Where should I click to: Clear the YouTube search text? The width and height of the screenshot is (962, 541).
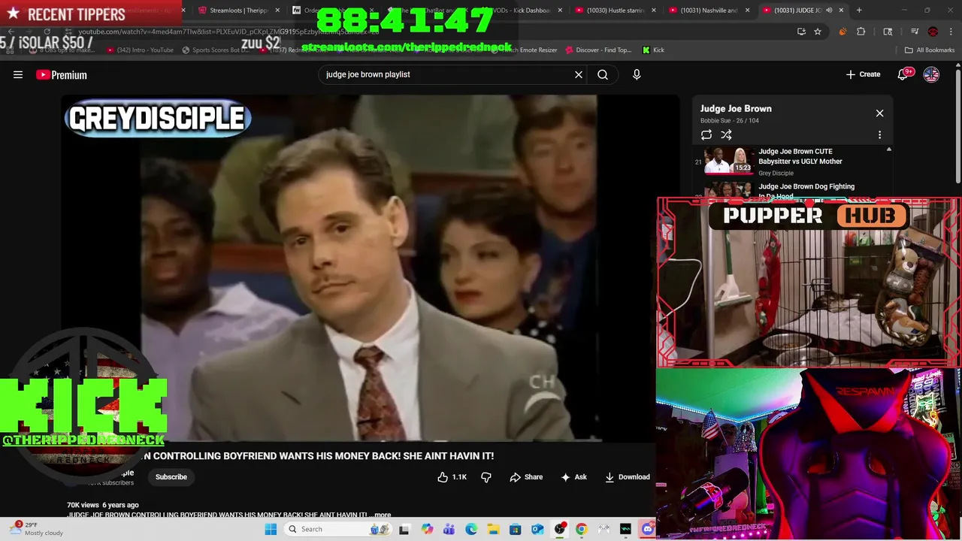[579, 74]
